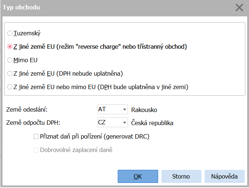Click the Země odeslání label
Image resolution: width=249 pixels, height=188 pixels.
click(27, 109)
